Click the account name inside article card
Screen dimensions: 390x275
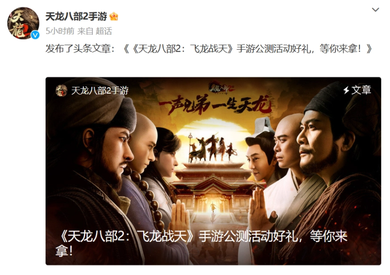(100, 91)
